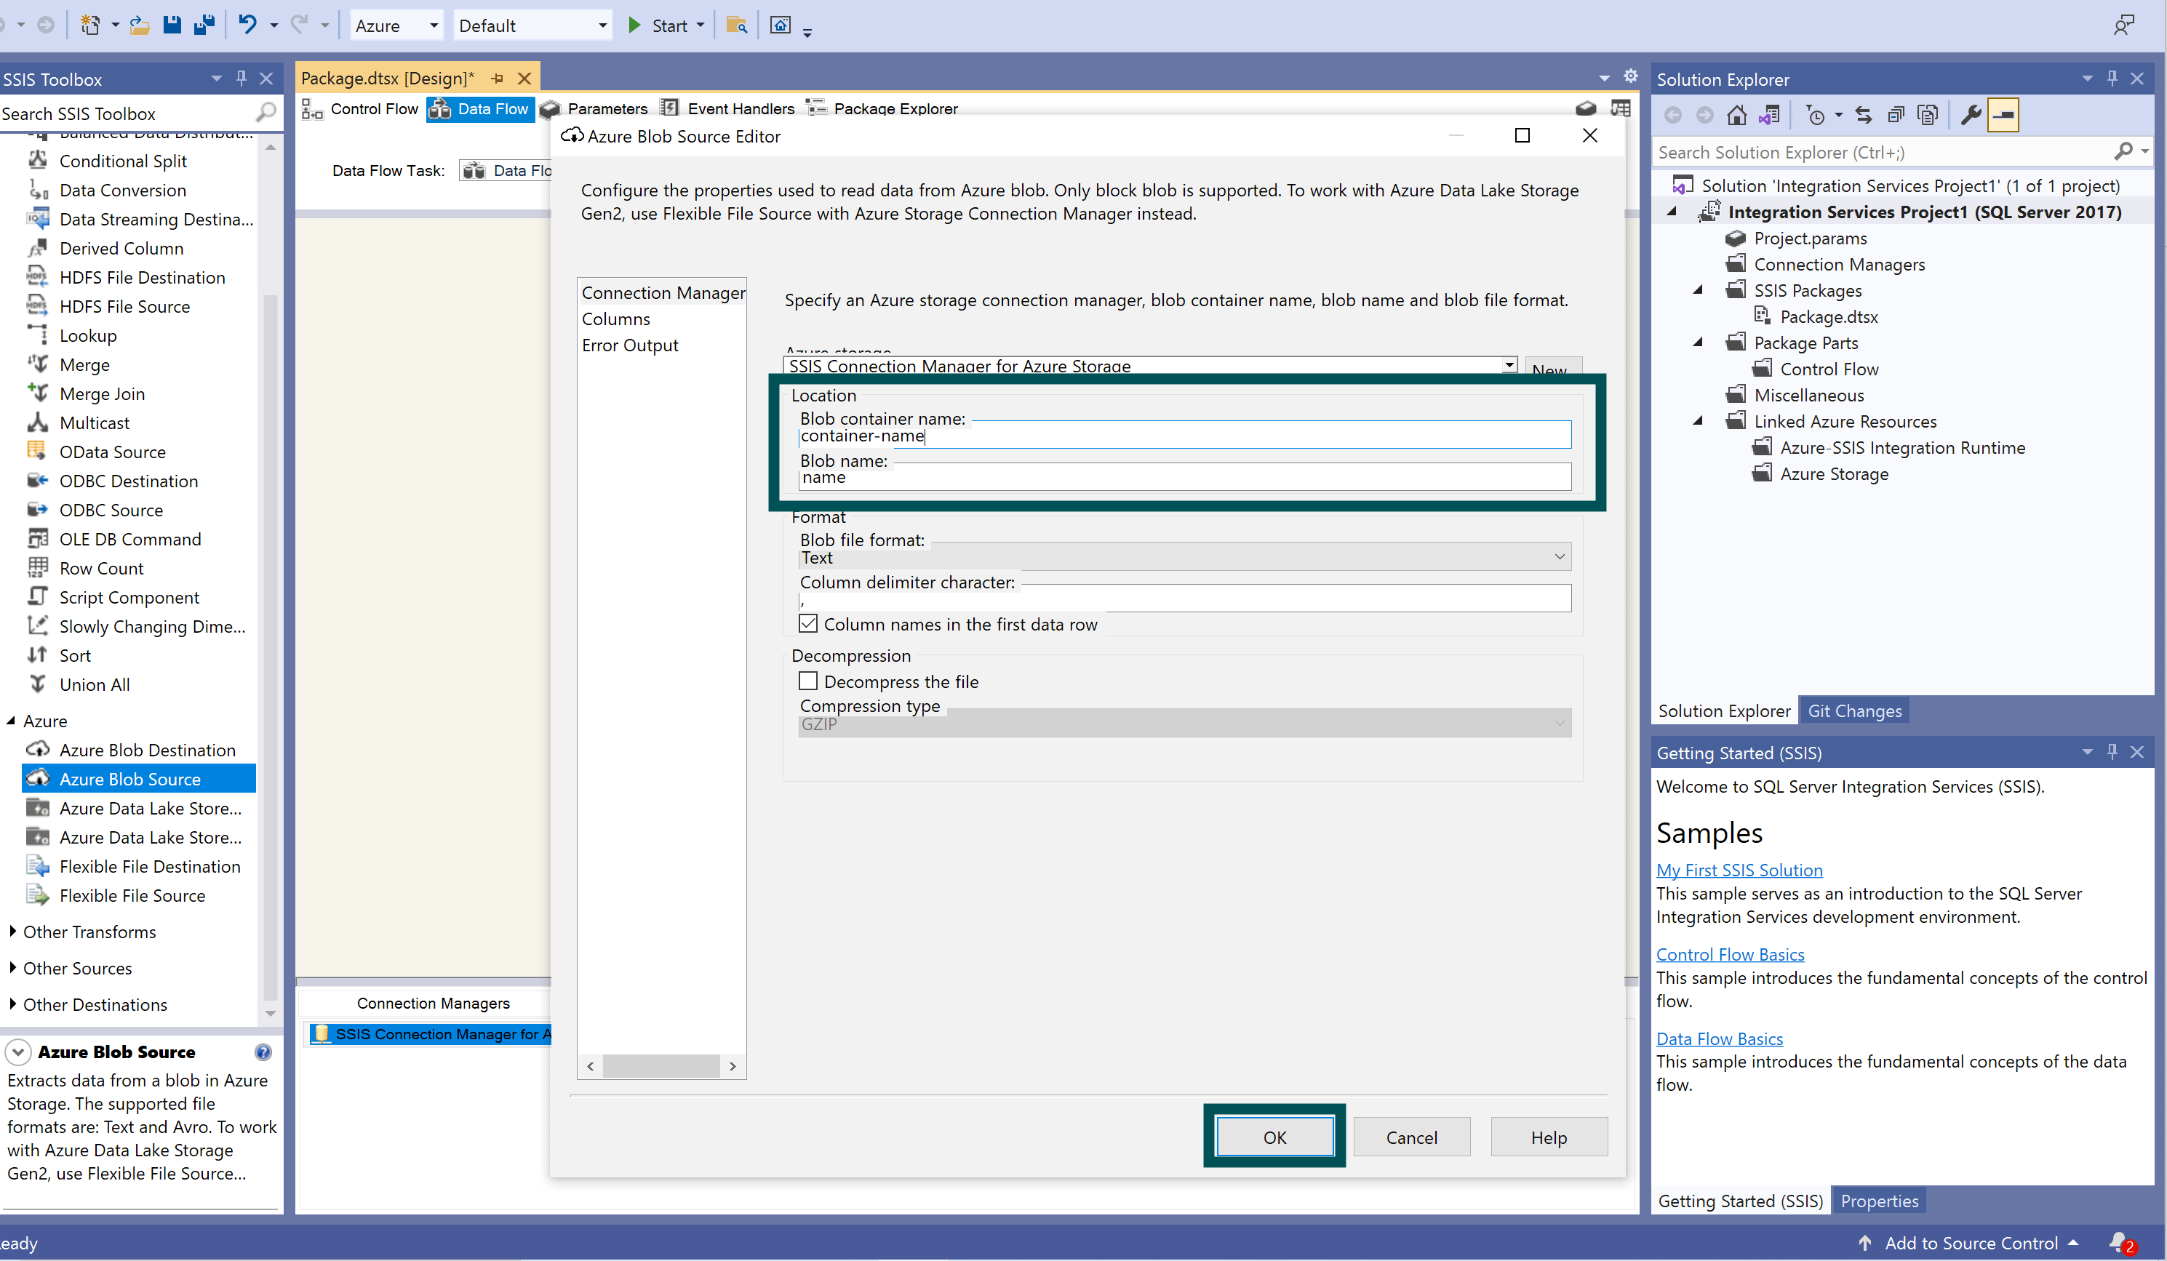Select Conditional Split toolbox item

click(140, 161)
